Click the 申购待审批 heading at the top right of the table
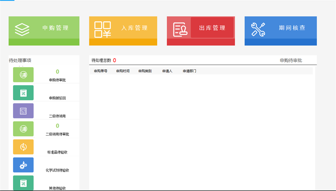This screenshot has height=191, width=336. (291, 60)
